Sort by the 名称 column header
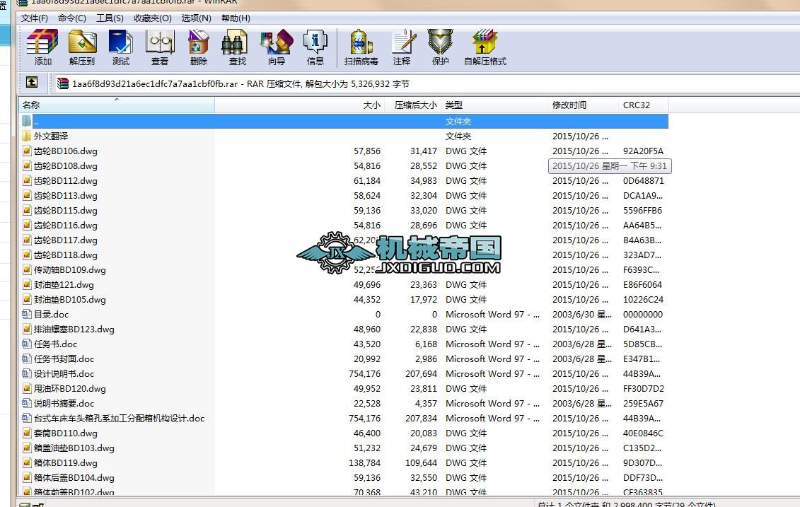 116,105
